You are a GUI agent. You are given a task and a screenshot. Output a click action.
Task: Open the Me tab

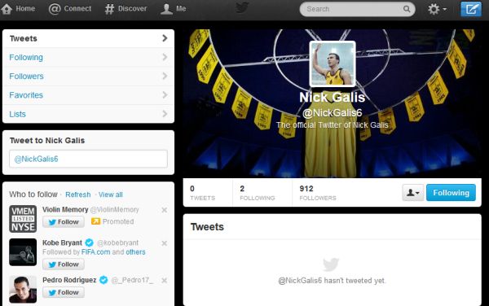(174, 9)
